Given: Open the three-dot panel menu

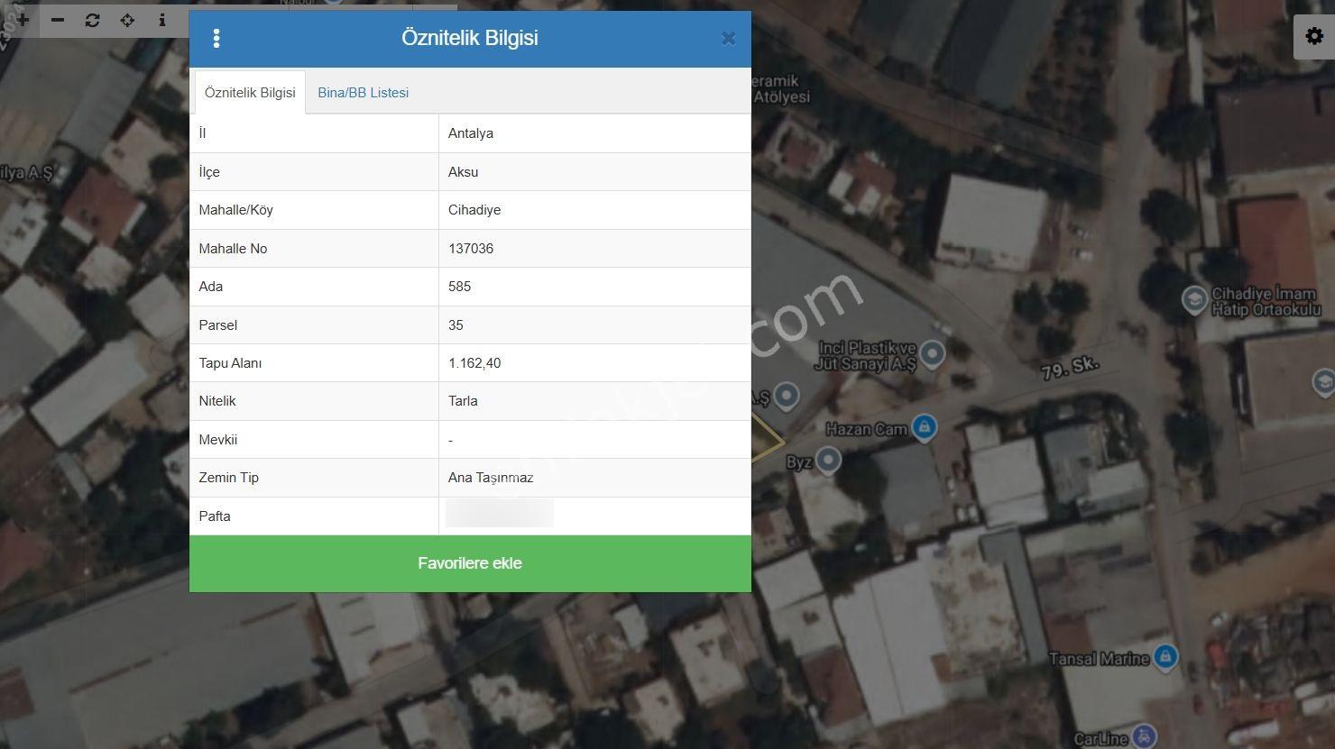Looking at the screenshot, I should 216,38.
